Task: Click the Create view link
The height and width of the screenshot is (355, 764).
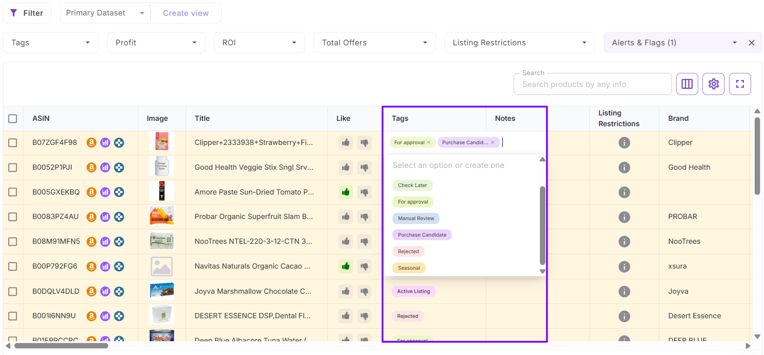Action: [x=186, y=13]
